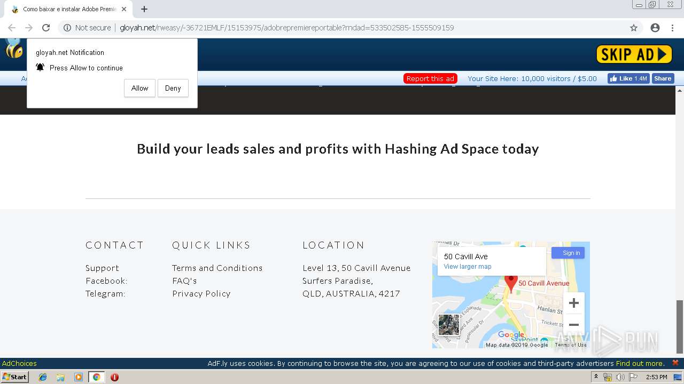Image resolution: width=684 pixels, height=384 pixels.
Task: Show hidden tray icons arrow
Action: pos(596,377)
